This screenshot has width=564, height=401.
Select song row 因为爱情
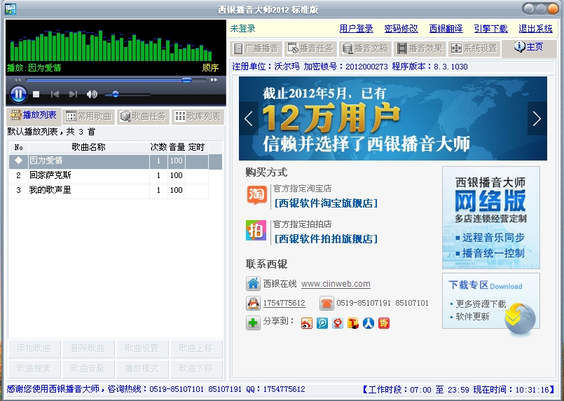point(115,161)
